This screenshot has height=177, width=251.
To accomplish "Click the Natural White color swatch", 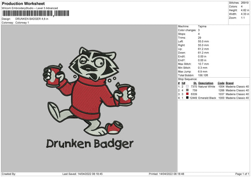I will point(187,86).
